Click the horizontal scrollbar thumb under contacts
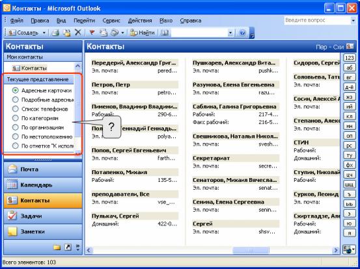Viewport: 360px width, 269px height. pyautogui.click(x=251, y=250)
